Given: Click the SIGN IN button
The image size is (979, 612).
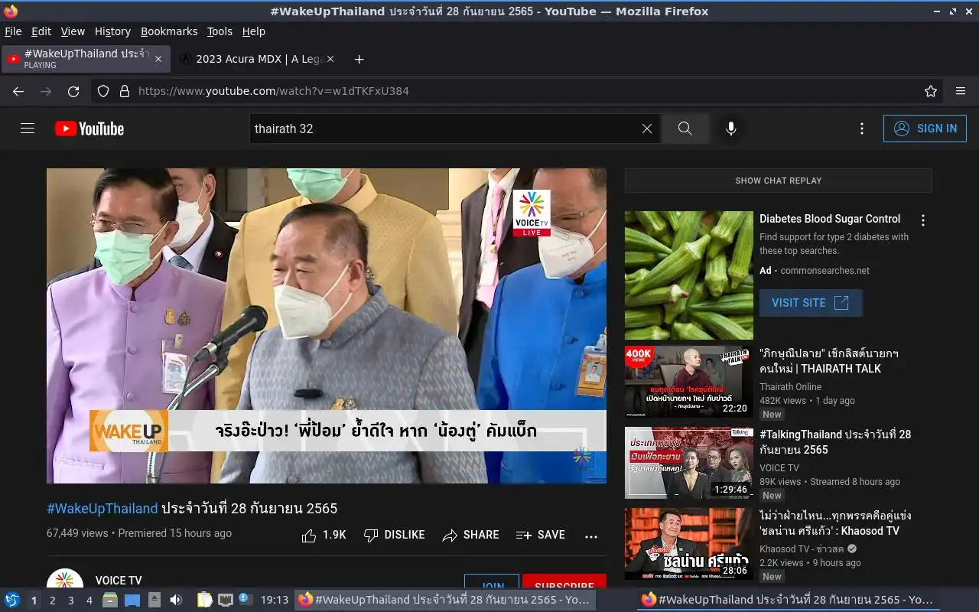Looking at the screenshot, I should (925, 129).
